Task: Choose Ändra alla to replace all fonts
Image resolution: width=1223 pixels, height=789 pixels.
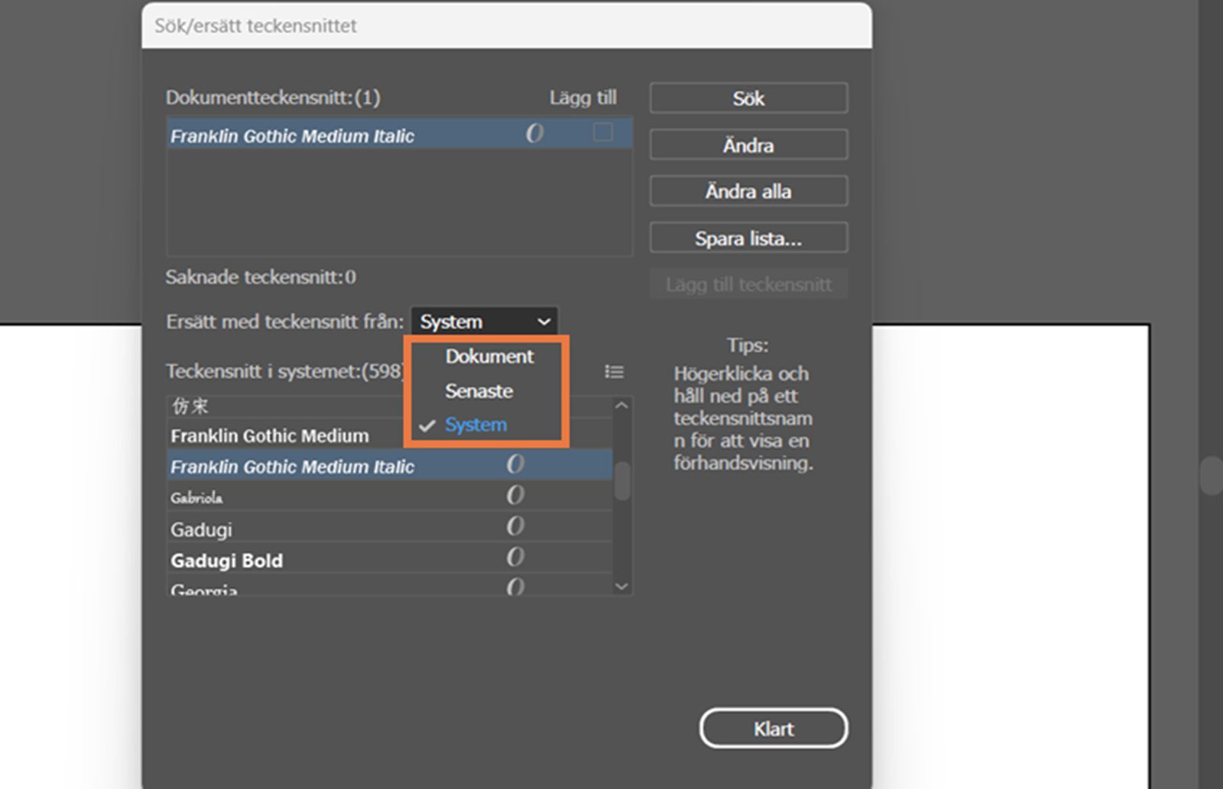Action: pyautogui.click(x=748, y=192)
